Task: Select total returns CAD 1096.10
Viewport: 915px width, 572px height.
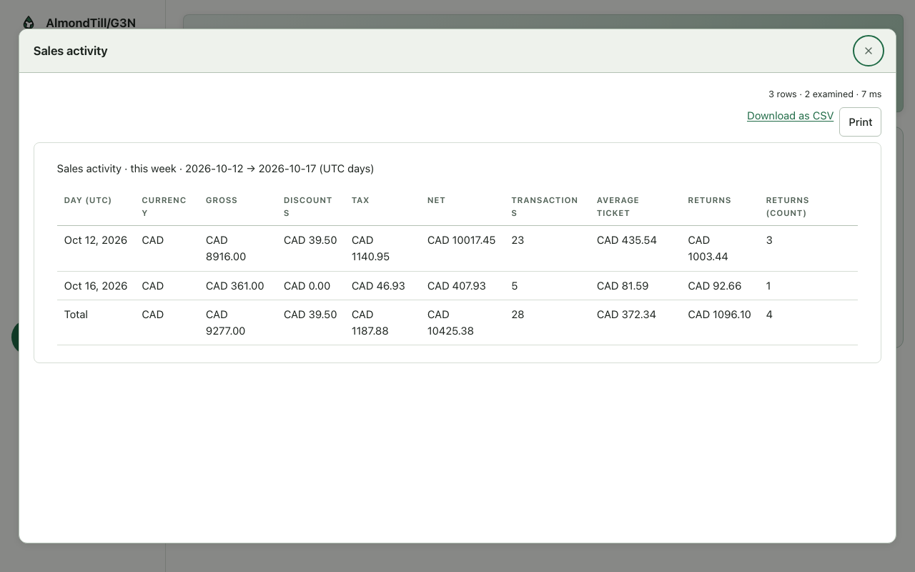Action: 719,315
